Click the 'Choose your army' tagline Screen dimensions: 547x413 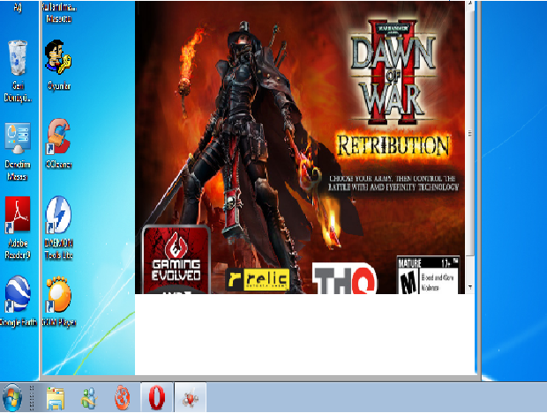pos(393,183)
